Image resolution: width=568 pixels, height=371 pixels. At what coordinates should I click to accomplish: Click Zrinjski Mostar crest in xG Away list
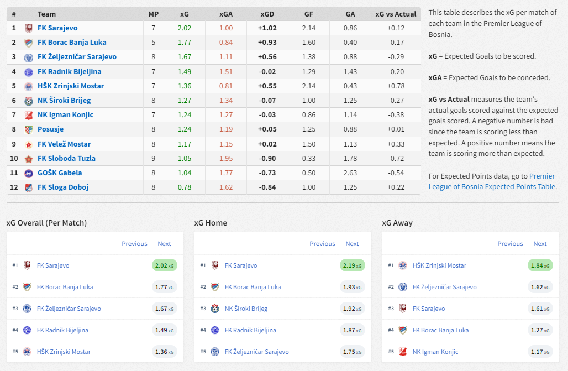pyautogui.click(x=403, y=265)
